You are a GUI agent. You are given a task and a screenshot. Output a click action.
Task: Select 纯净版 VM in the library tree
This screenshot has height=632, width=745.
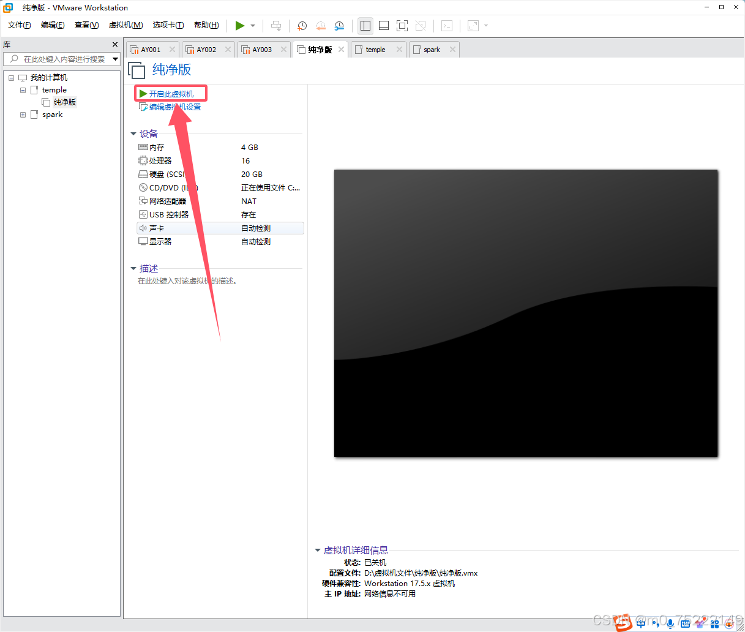coord(64,102)
